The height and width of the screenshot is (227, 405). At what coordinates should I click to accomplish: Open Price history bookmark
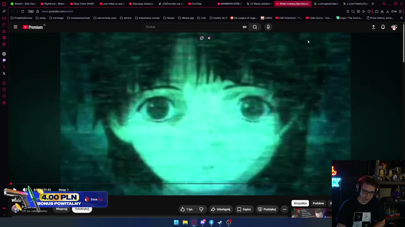[x=380, y=18]
